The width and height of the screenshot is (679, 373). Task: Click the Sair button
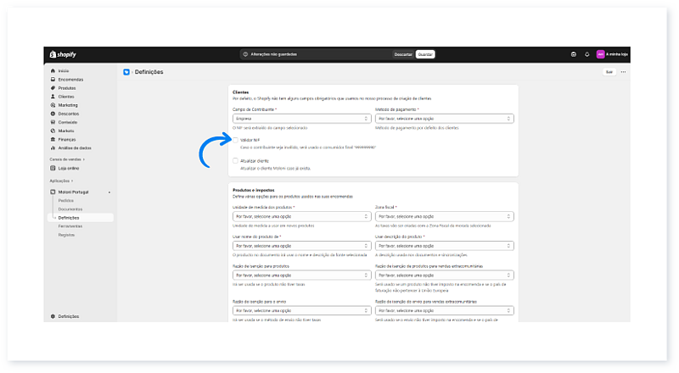(609, 72)
